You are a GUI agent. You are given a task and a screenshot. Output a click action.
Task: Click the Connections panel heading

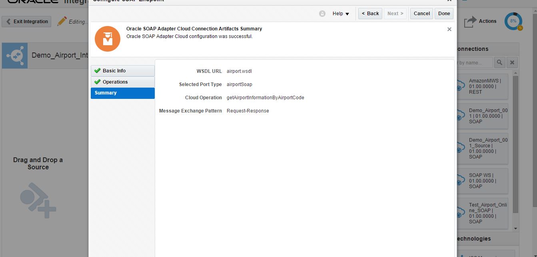tap(473, 49)
